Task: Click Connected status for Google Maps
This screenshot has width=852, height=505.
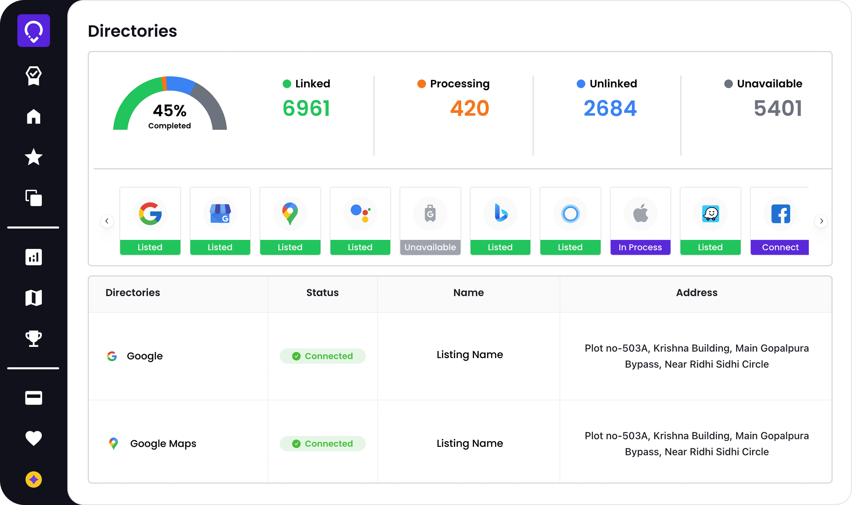Action: click(322, 444)
